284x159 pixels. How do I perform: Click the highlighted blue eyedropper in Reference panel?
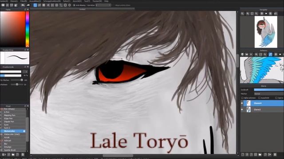(x=270, y=54)
